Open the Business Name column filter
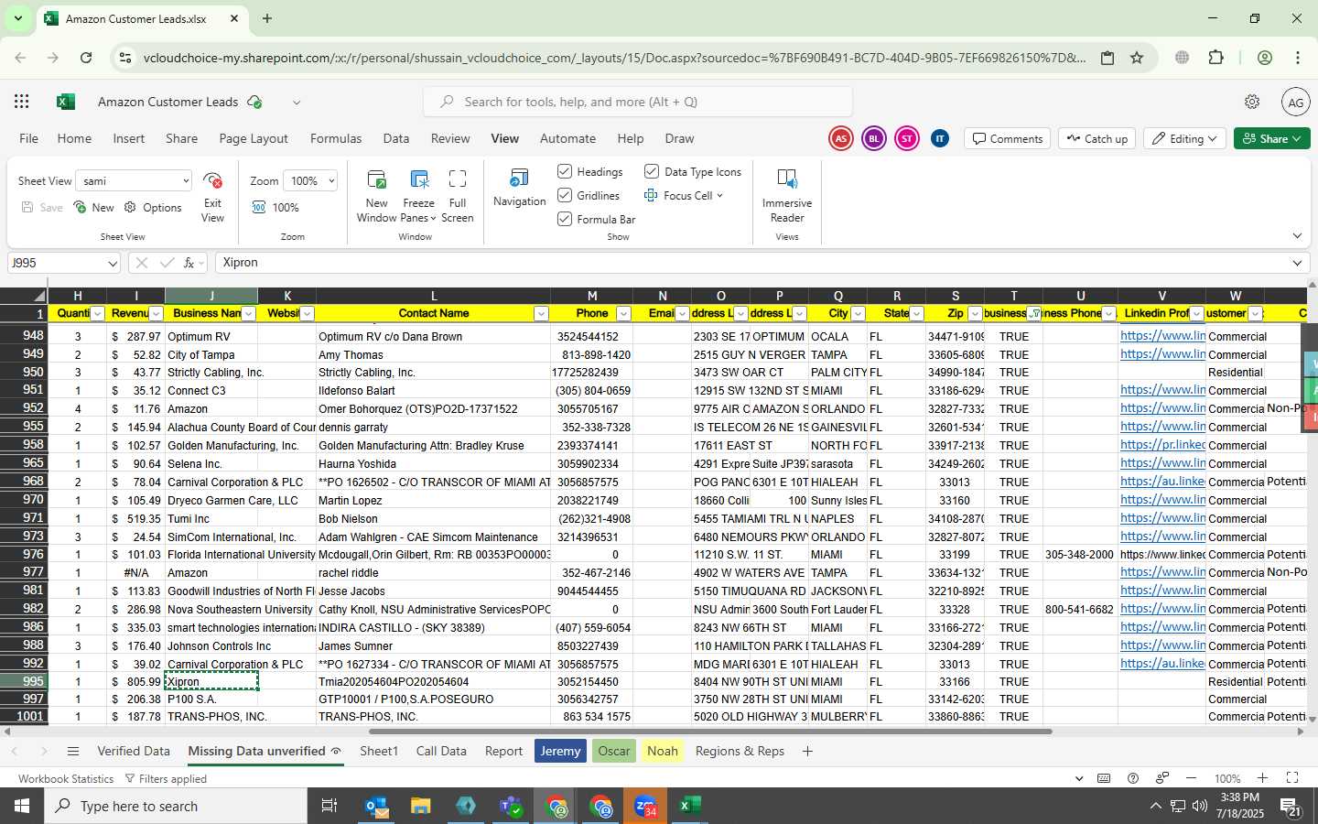 tap(248, 314)
